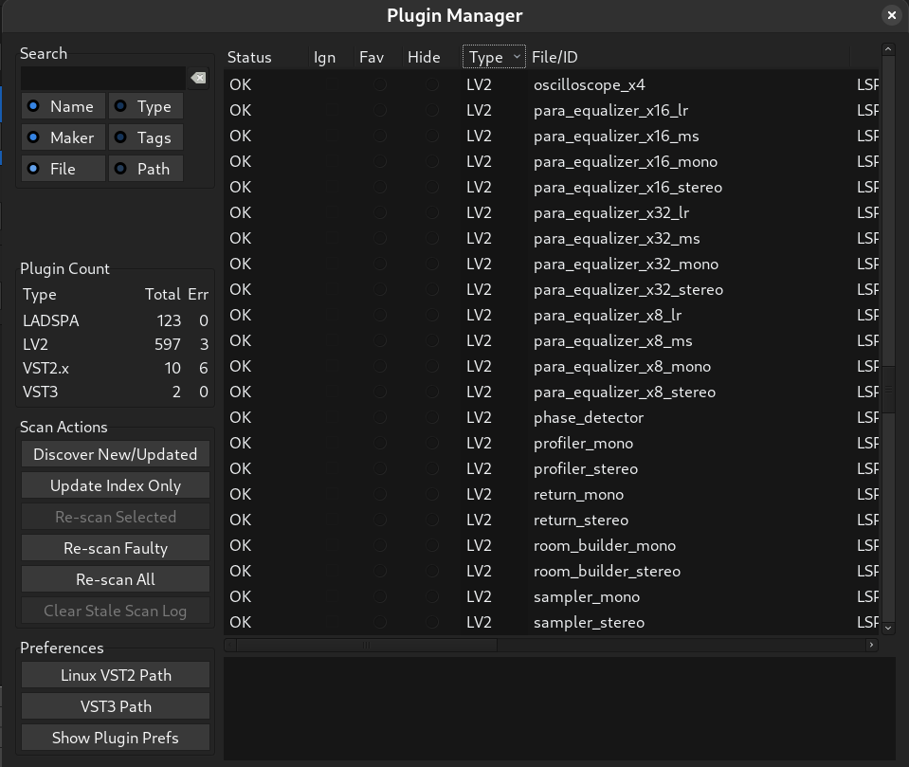Click inside the Search text field
Image resolution: width=909 pixels, height=767 pixels.
[102, 78]
